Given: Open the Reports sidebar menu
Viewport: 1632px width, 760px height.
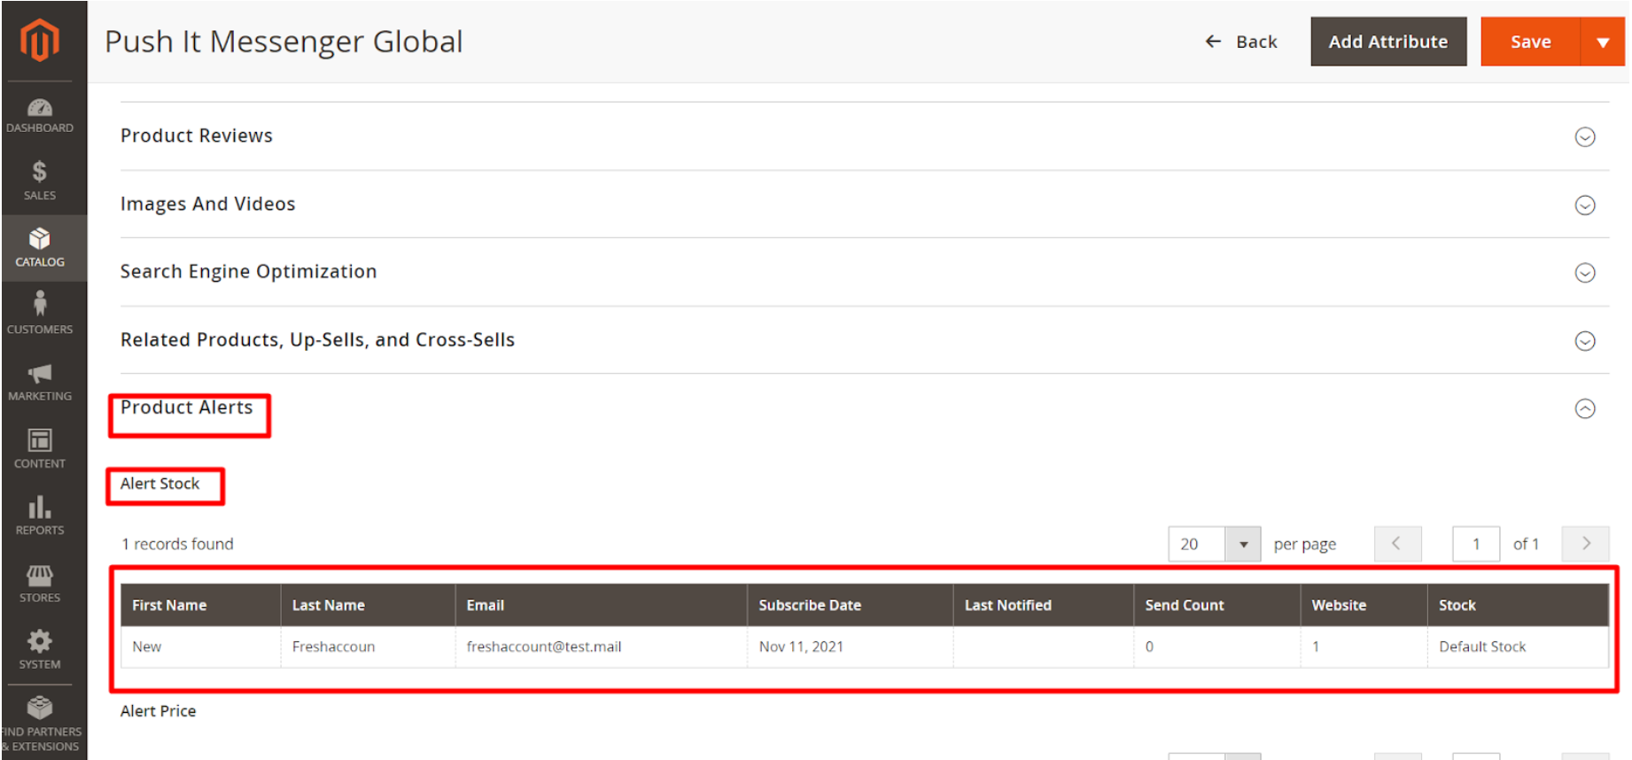Looking at the screenshot, I should [40, 516].
